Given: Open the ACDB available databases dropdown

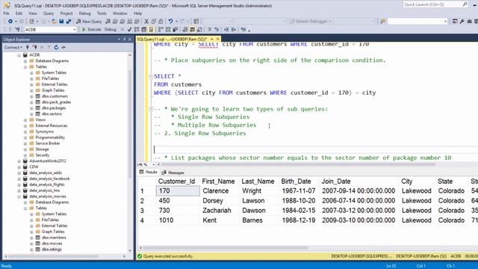Looking at the screenshot, I should point(75,30).
